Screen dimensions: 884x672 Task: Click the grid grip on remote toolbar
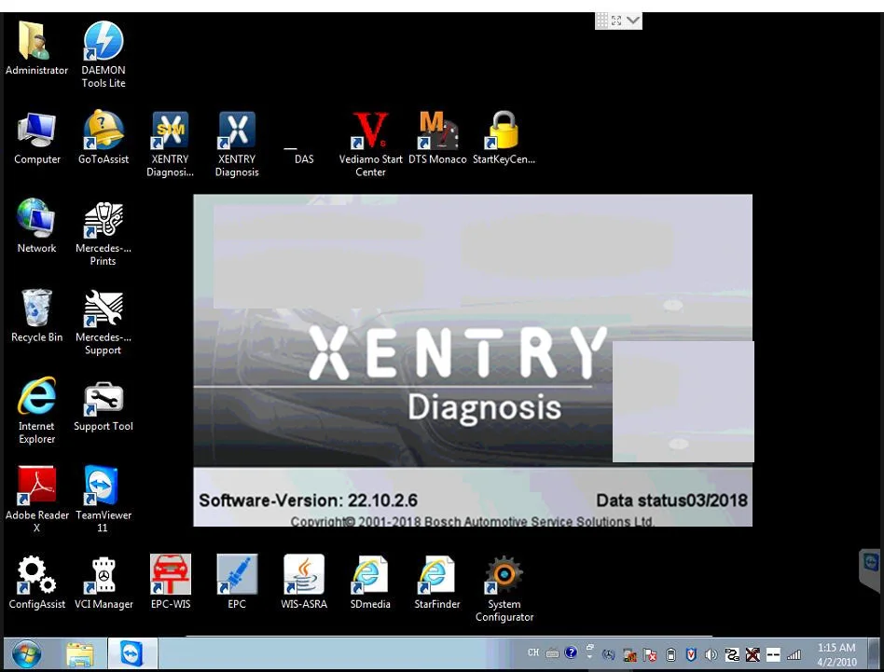[602, 21]
